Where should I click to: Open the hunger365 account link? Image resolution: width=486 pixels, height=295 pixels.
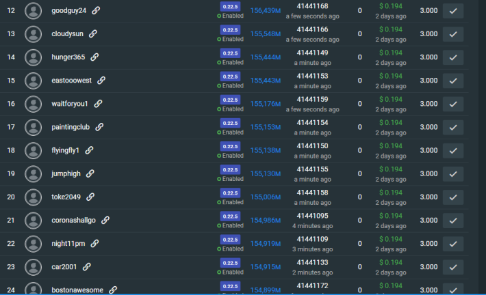(x=68, y=57)
